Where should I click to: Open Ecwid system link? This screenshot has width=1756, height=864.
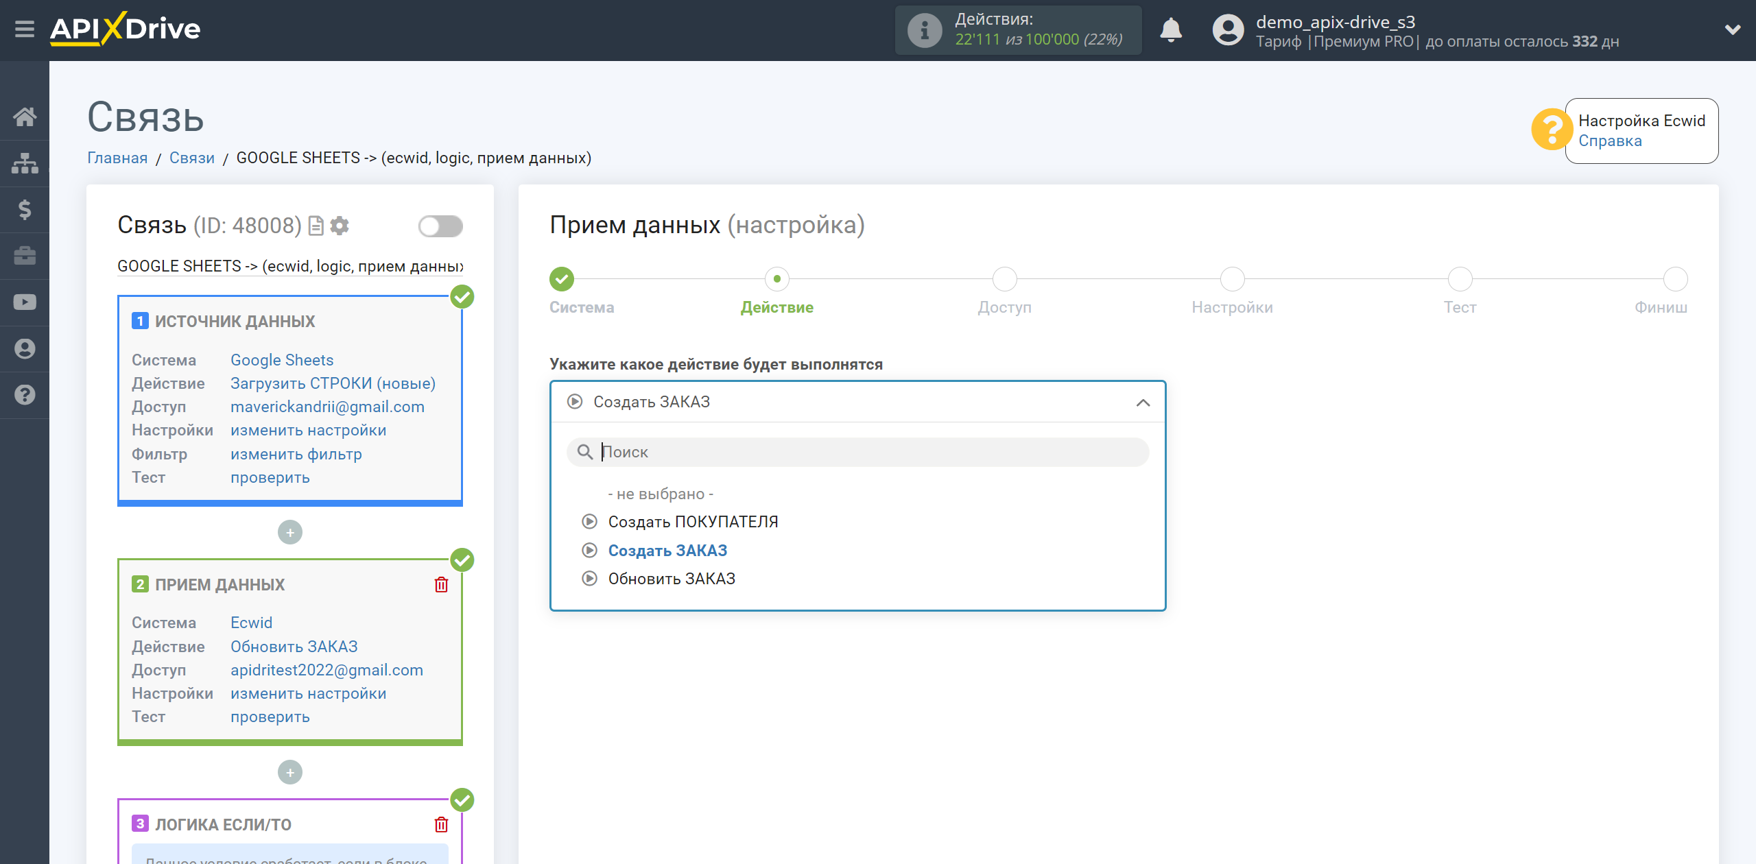(251, 623)
